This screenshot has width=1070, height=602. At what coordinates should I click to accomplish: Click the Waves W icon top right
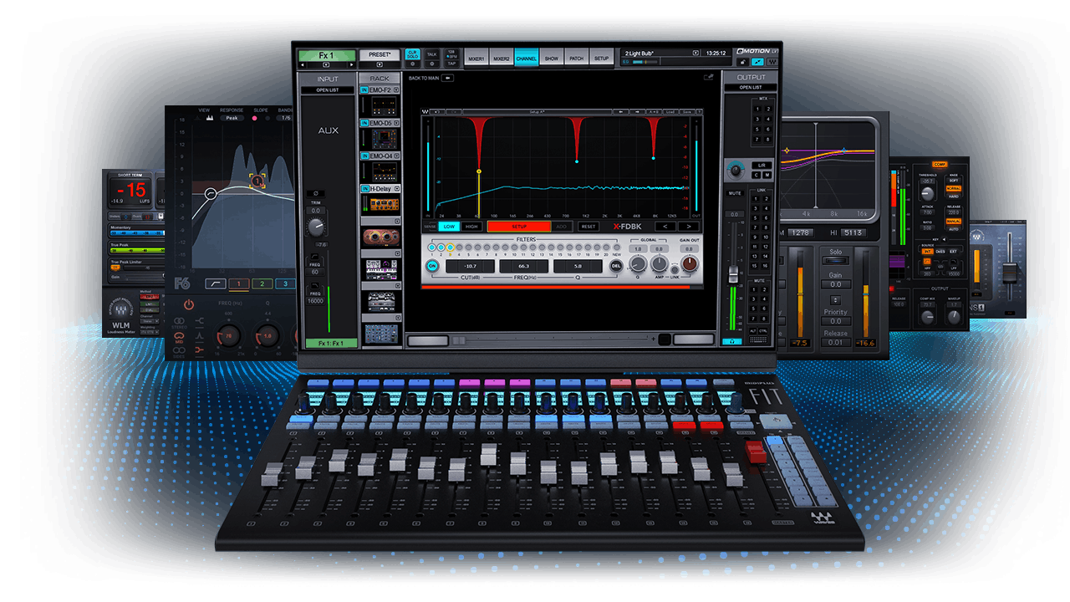(x=772, y=62)
